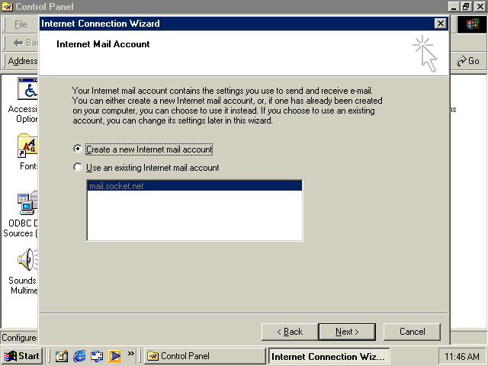Click the Go button in Control Panel
Image resolution: width=488 pixels, height=366 pixels.
click(467, 61)
